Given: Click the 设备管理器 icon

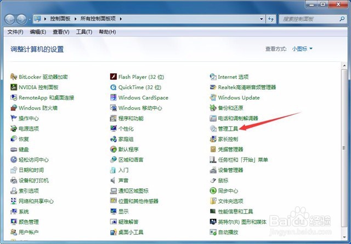Looking at the screenshot, I should tap(213, 170).
